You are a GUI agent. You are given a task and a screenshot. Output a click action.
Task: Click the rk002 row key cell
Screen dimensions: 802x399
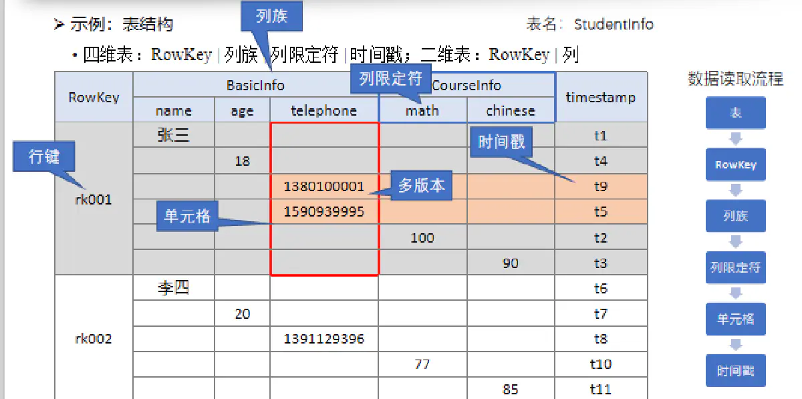(x=94, y=339)
